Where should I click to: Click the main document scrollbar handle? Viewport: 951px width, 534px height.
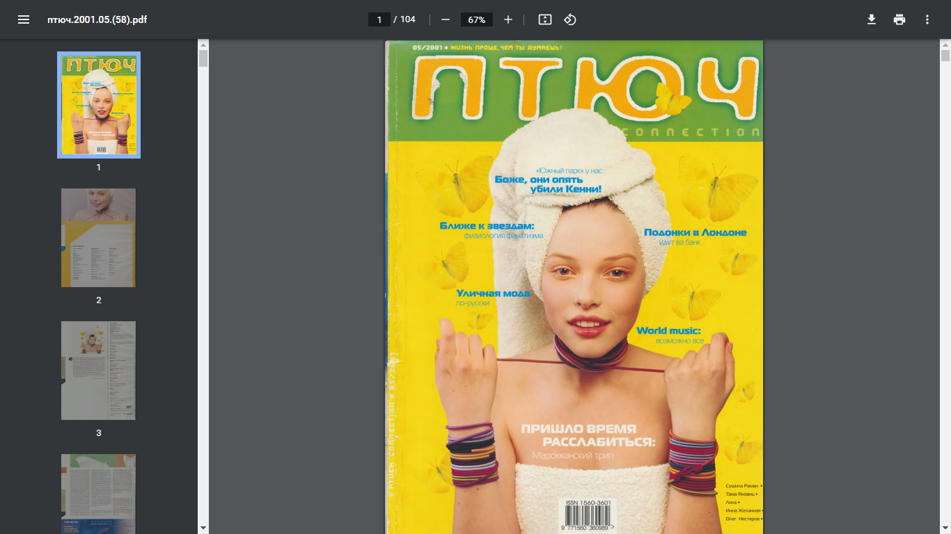[945, 56]
